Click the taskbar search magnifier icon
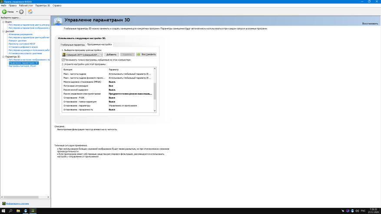381x214 pixels. pos(10,211)
